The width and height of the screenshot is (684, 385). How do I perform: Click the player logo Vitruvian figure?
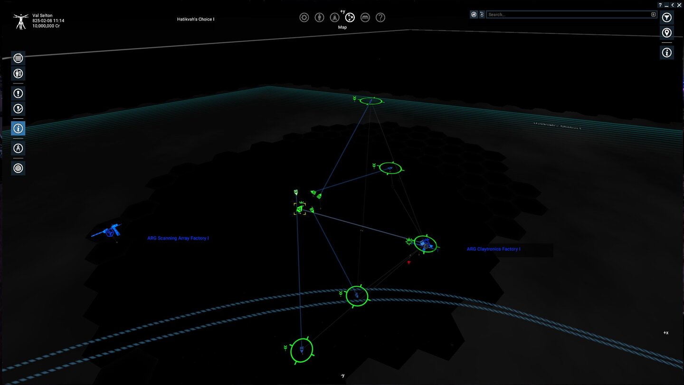point(21,21)
